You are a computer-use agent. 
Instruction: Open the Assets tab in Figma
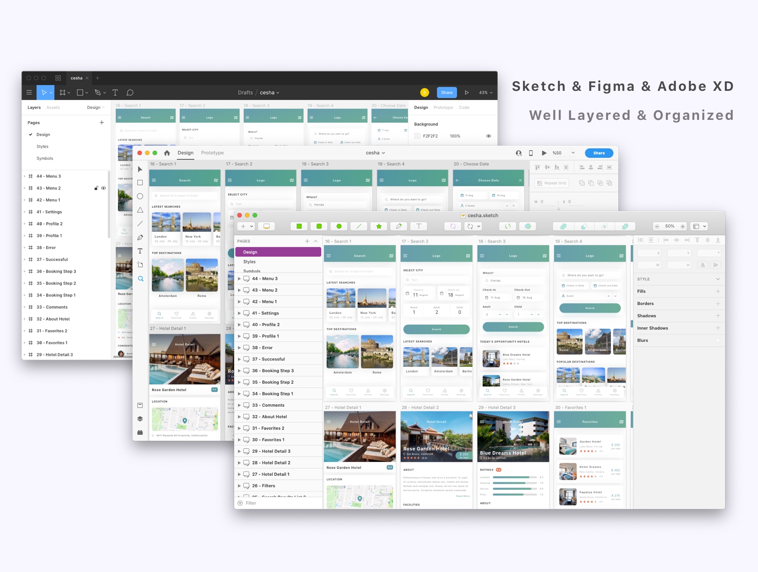(x=53, y=108)
